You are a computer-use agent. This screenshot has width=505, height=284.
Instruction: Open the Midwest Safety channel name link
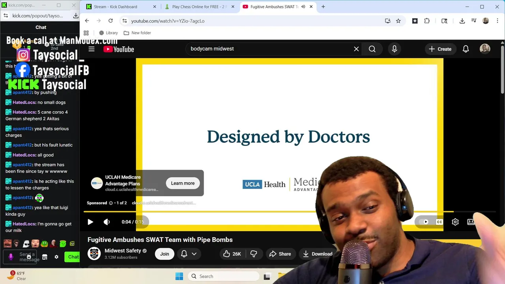(123, 250)
